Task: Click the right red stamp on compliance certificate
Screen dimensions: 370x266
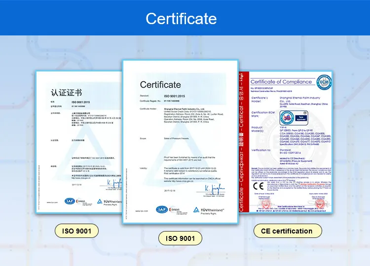Action: [319, 203]
